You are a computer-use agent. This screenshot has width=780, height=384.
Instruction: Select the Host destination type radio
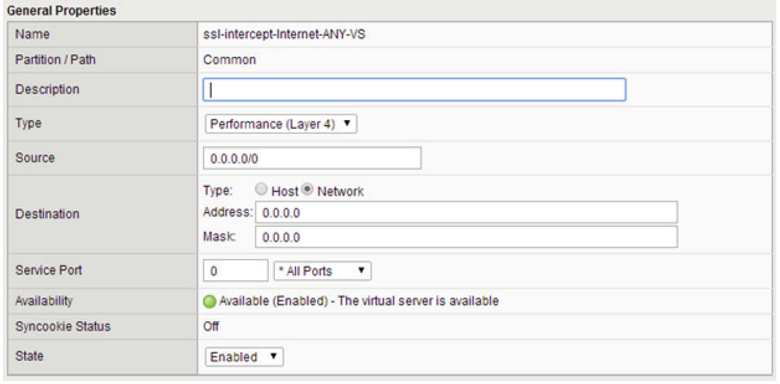pos(262,190)
